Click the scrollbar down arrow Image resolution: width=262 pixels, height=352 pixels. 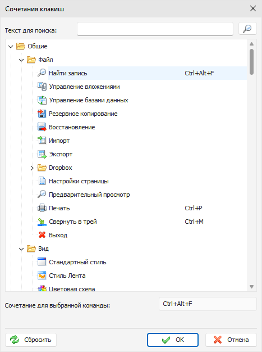(x=251, y=287)
